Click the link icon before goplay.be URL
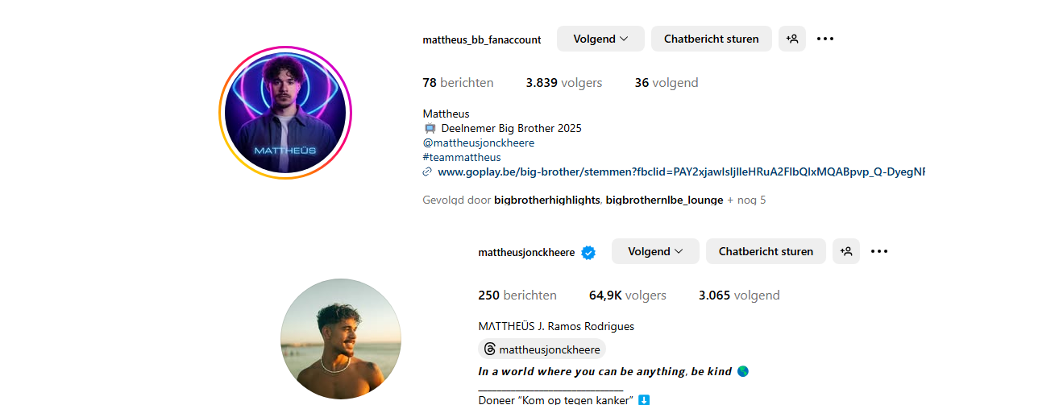The height and width of the screenshot is (405, 1059). tap(428, 172)
